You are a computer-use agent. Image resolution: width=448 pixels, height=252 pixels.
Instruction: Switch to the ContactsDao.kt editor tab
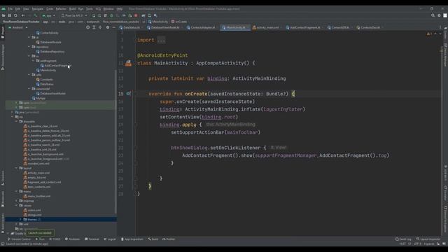370,27
